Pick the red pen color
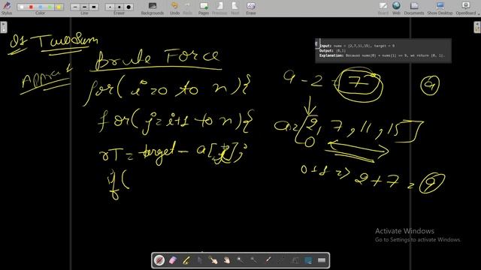Viewport: 481px width, 270px height. [31, 7]
